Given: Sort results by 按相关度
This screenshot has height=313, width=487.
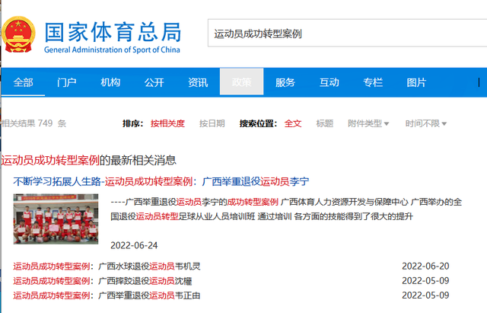Looking at the screenshot, I should [x=167, y=123].
